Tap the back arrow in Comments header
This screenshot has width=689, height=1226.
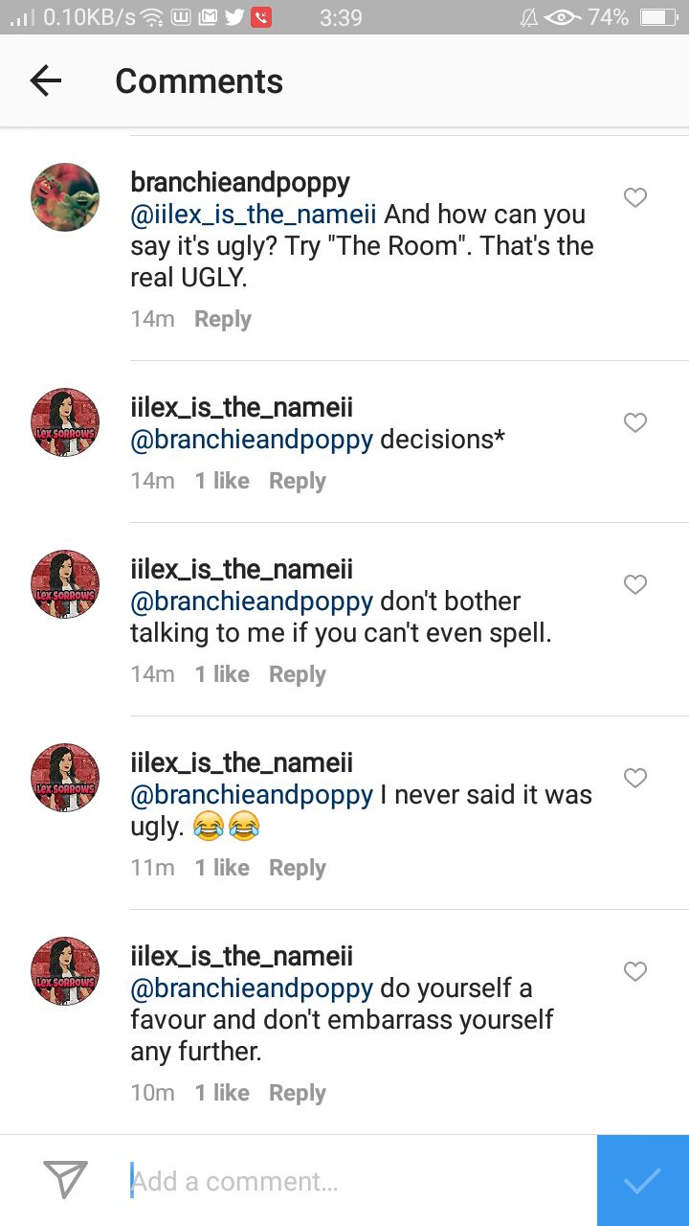coord(46,81)
